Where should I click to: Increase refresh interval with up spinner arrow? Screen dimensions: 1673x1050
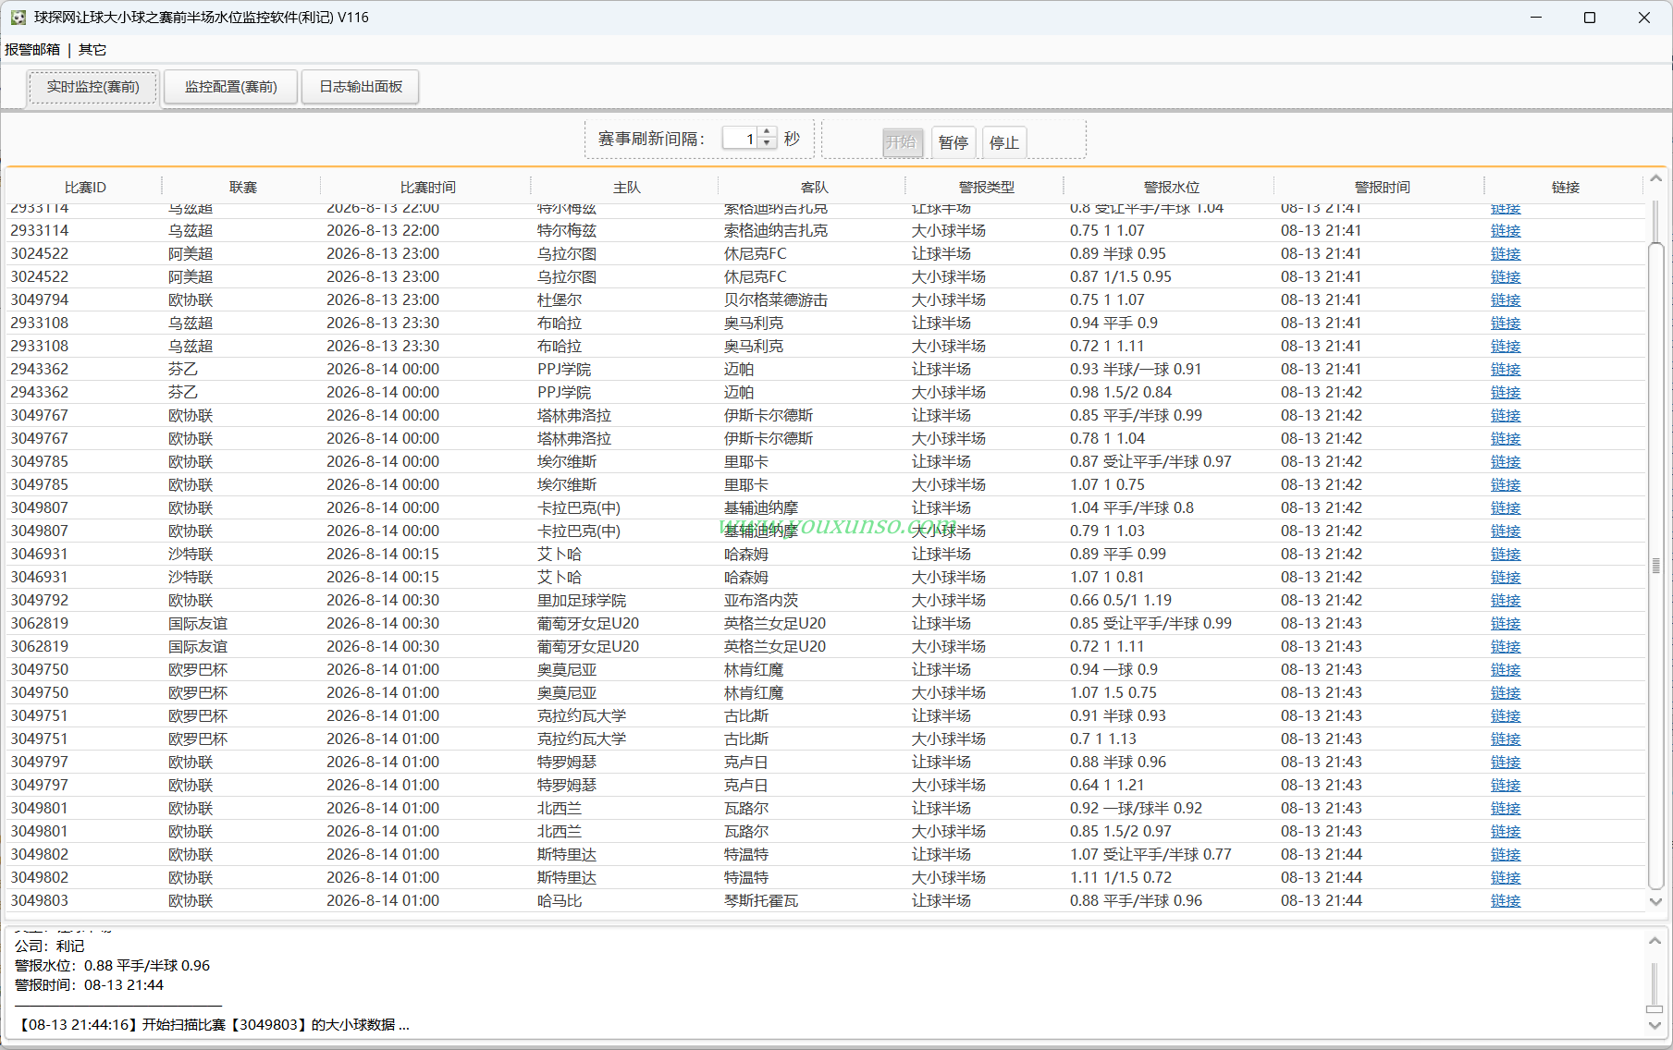pos(767,133)
